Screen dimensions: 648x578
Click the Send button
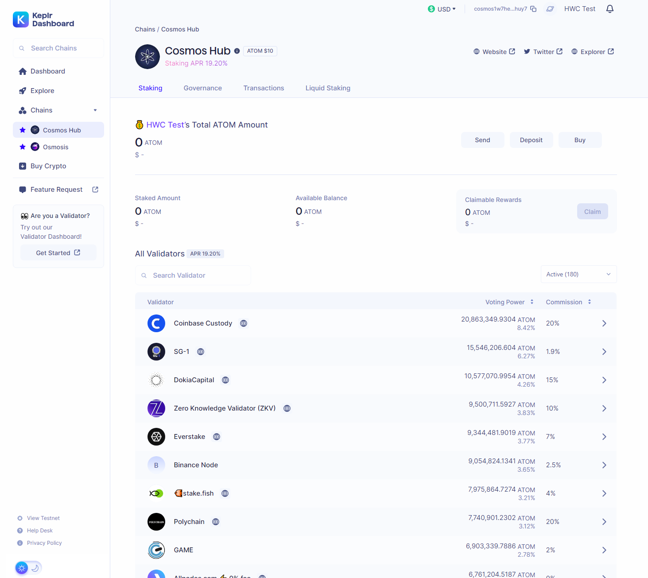point(482,140)
